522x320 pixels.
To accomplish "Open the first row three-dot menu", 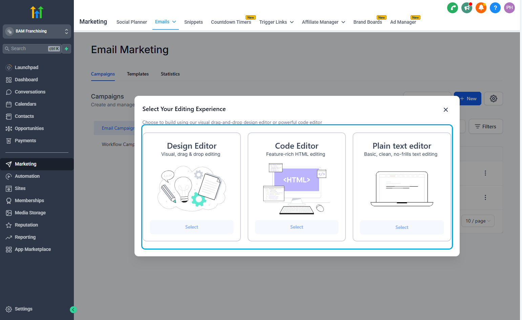I will pos(485,173).
